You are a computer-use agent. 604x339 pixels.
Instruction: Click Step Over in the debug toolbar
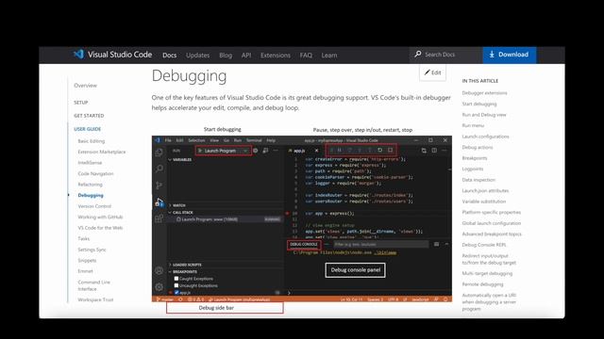pos(350,151)
